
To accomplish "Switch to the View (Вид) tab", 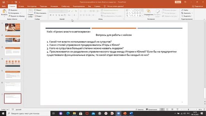I will click(x=89, y=6).
